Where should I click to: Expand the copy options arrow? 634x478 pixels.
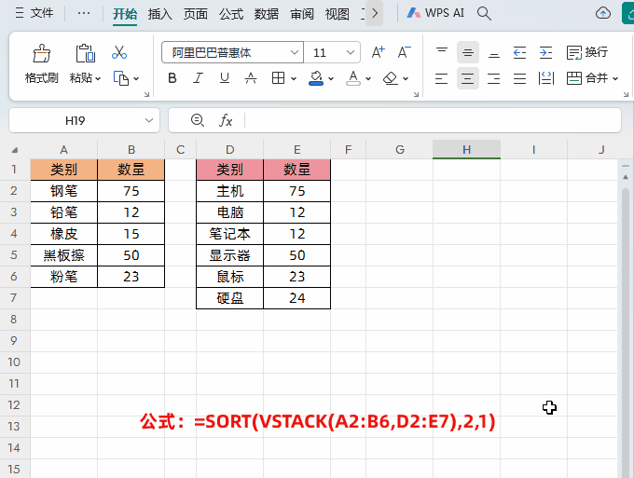136,78
